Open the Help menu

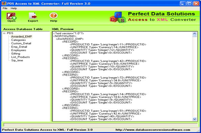pos(14,8)
